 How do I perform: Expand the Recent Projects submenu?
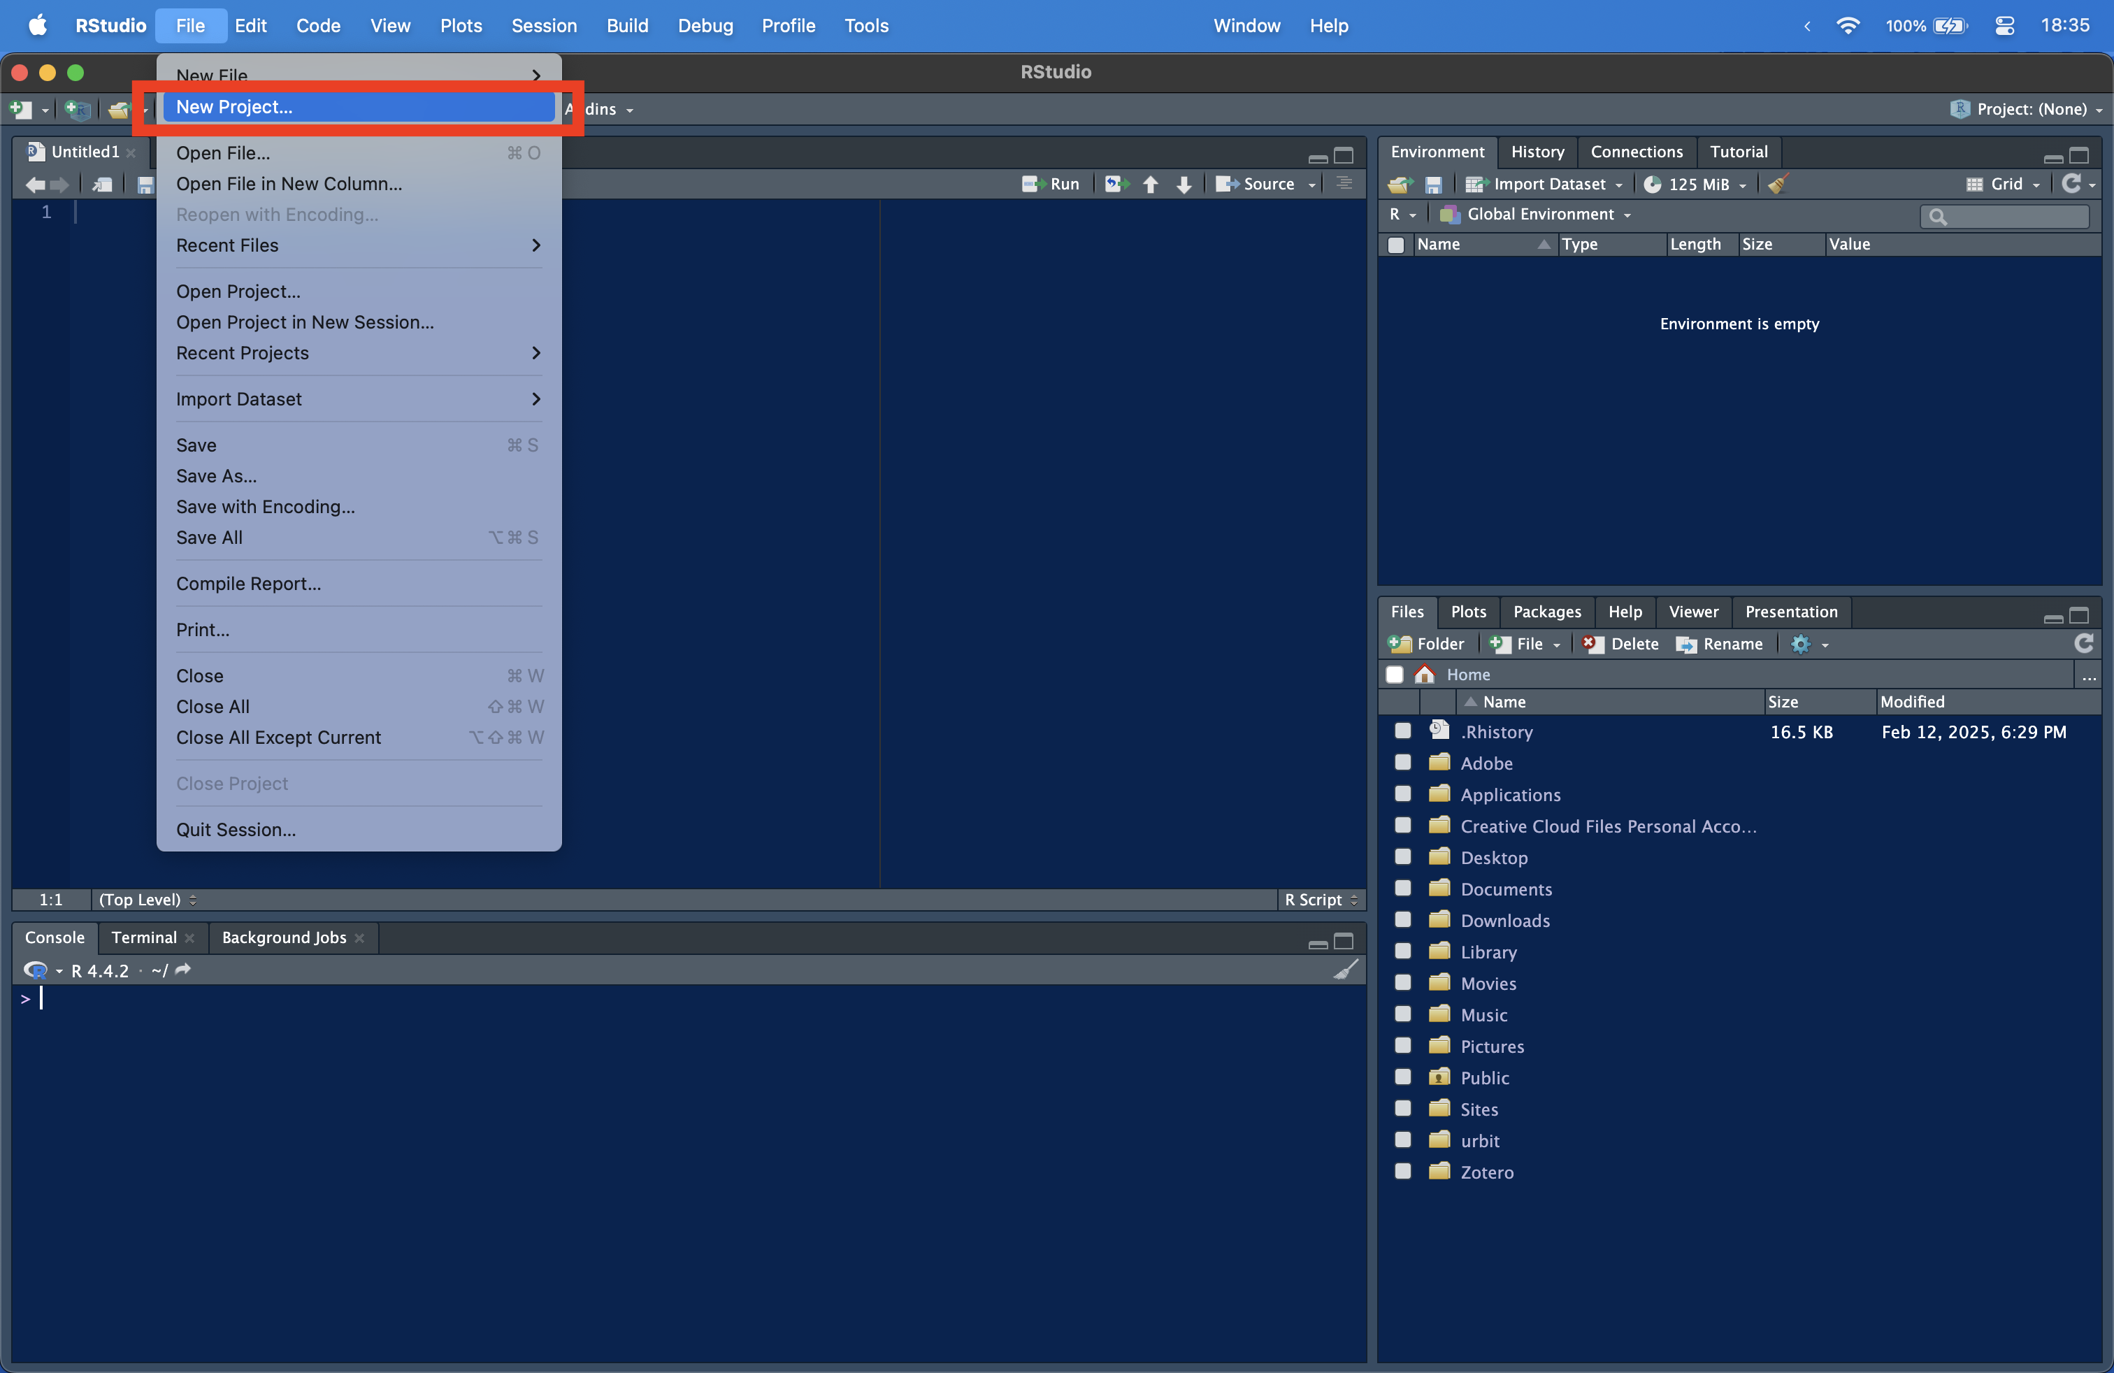point(359,352)
